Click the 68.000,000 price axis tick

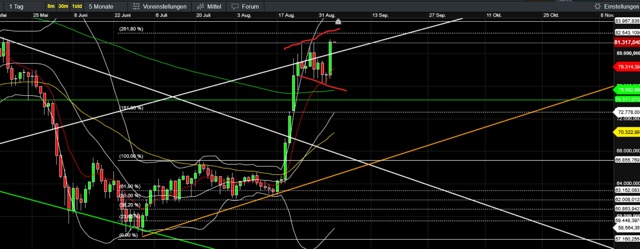628,151
